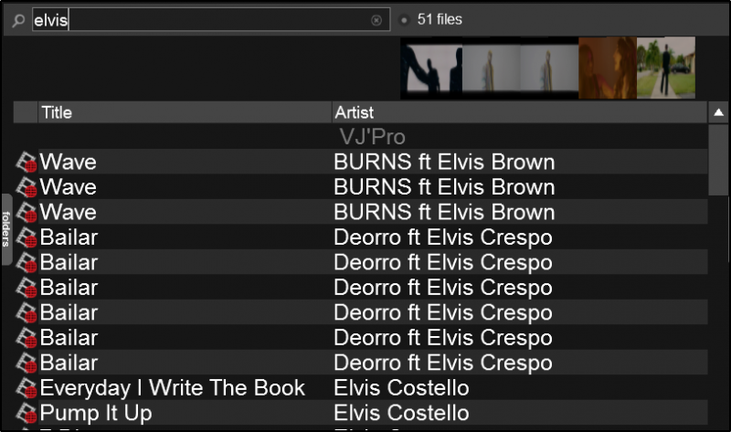
Task: Select the orange-toned woman thumbnail
Action: tap(608, 68)
